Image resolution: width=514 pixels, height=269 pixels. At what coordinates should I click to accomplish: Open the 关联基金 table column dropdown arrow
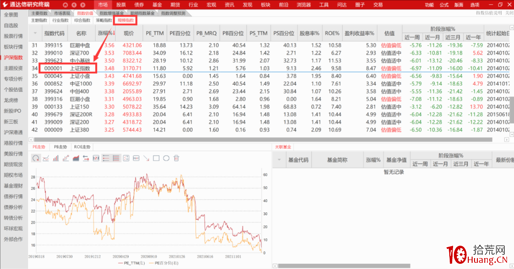click(x=279, y=160)
